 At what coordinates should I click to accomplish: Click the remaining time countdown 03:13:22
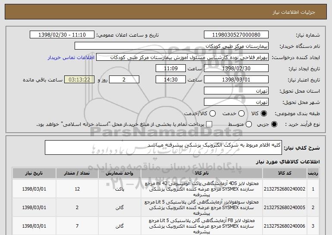click(79, 80)
